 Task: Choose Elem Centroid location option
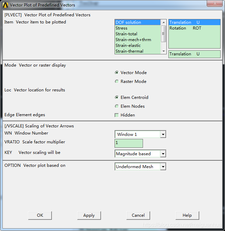(x=117, y=97)
